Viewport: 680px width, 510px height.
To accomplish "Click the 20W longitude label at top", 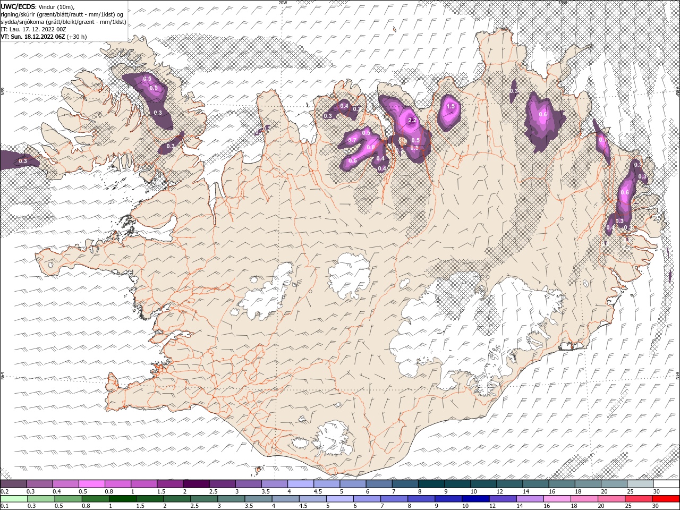I will click(x=283, y=3).
